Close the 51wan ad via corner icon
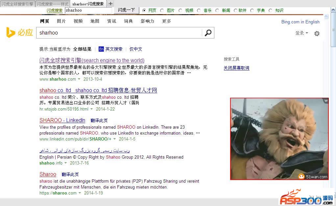 (326, 101)
